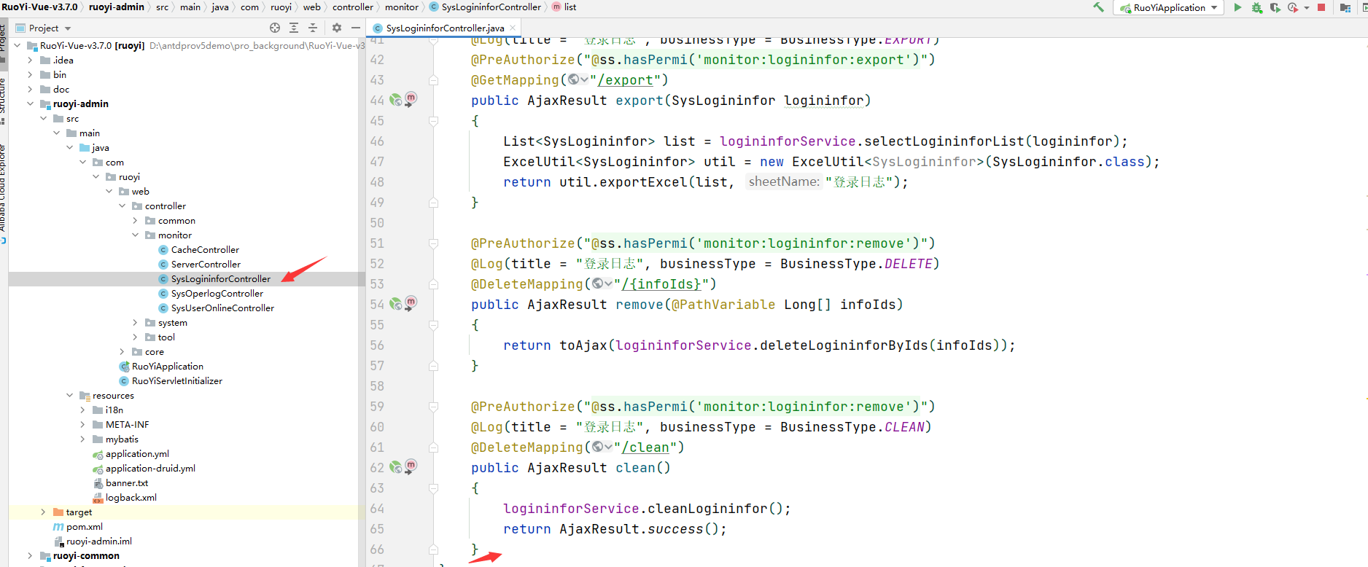Click request mapping gutter icon at line 44
The image size is (1368, 567).
(395, 100)
